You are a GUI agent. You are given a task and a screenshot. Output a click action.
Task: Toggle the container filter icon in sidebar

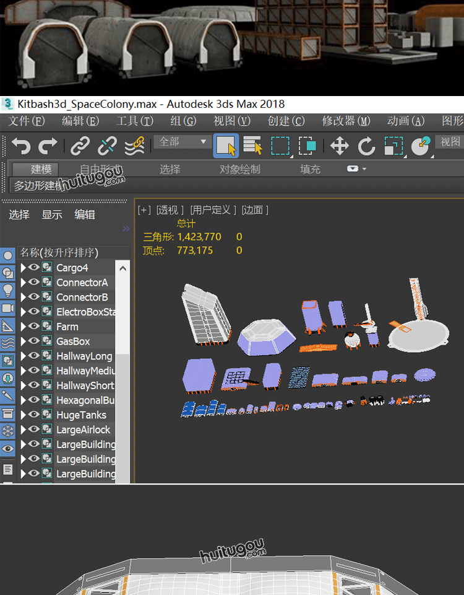(7, 413)
